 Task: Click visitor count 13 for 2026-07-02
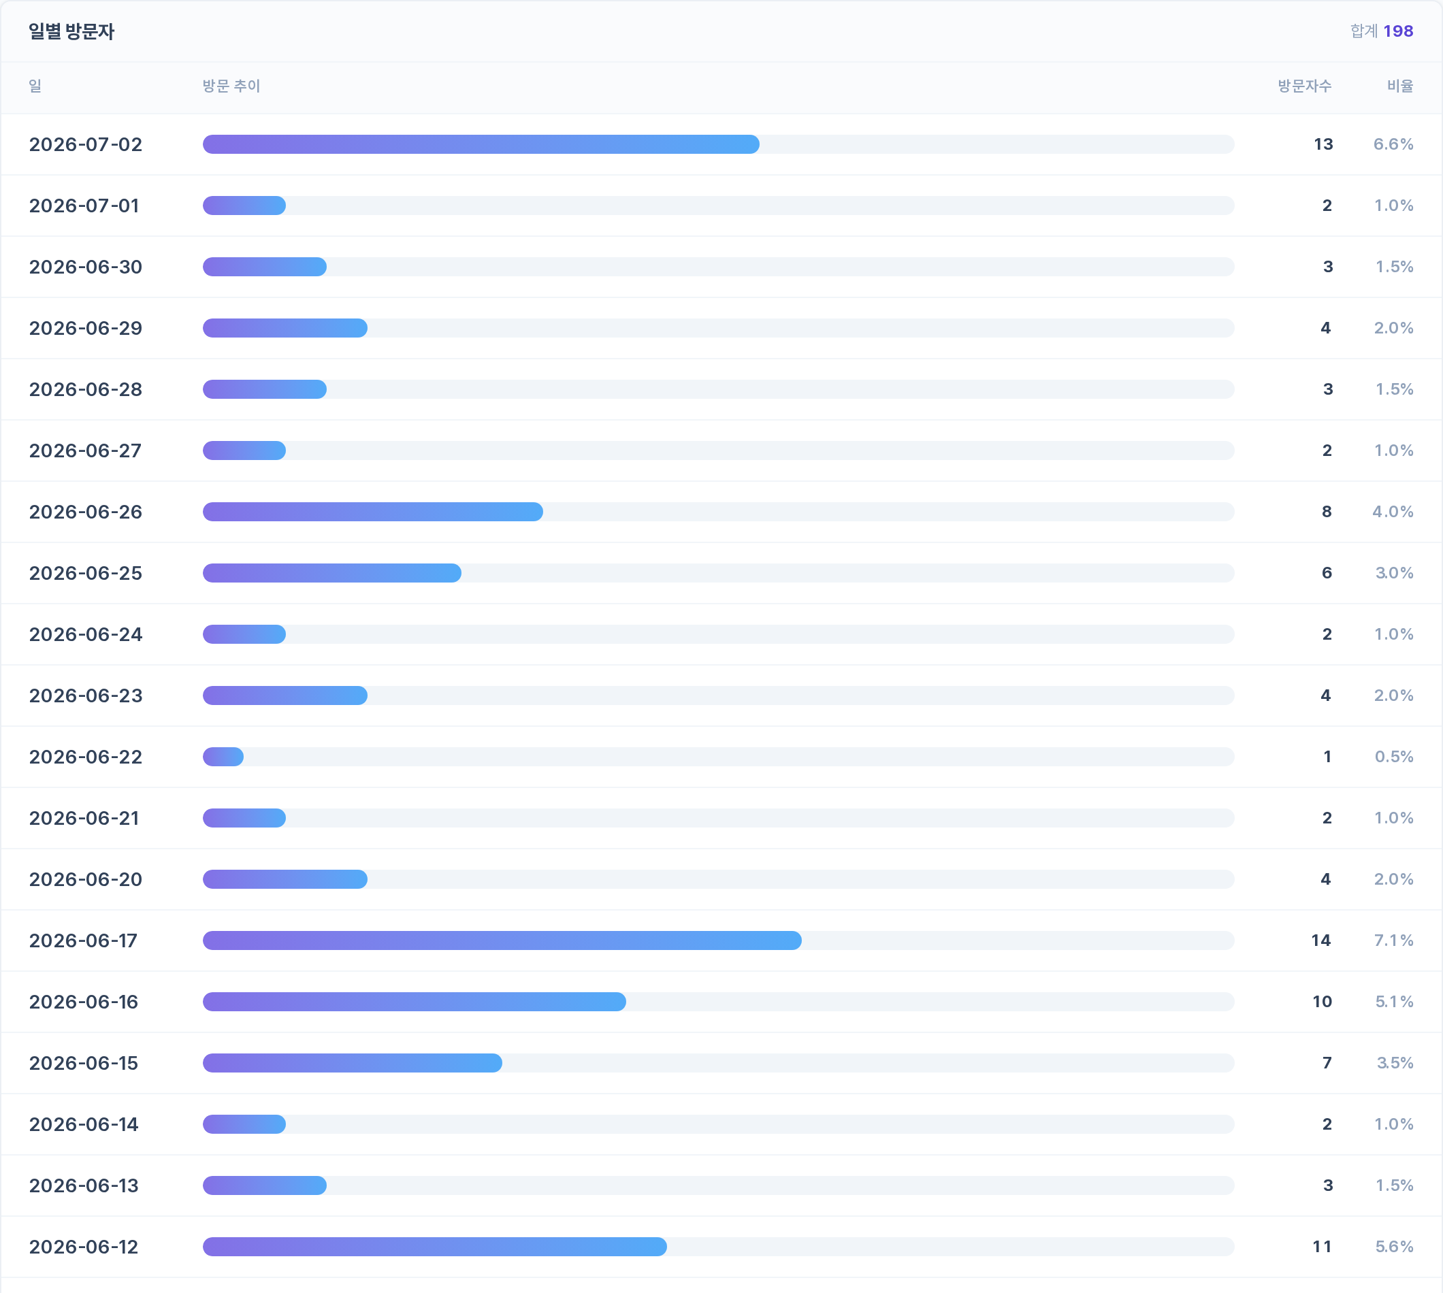(x=1323, y=144)
